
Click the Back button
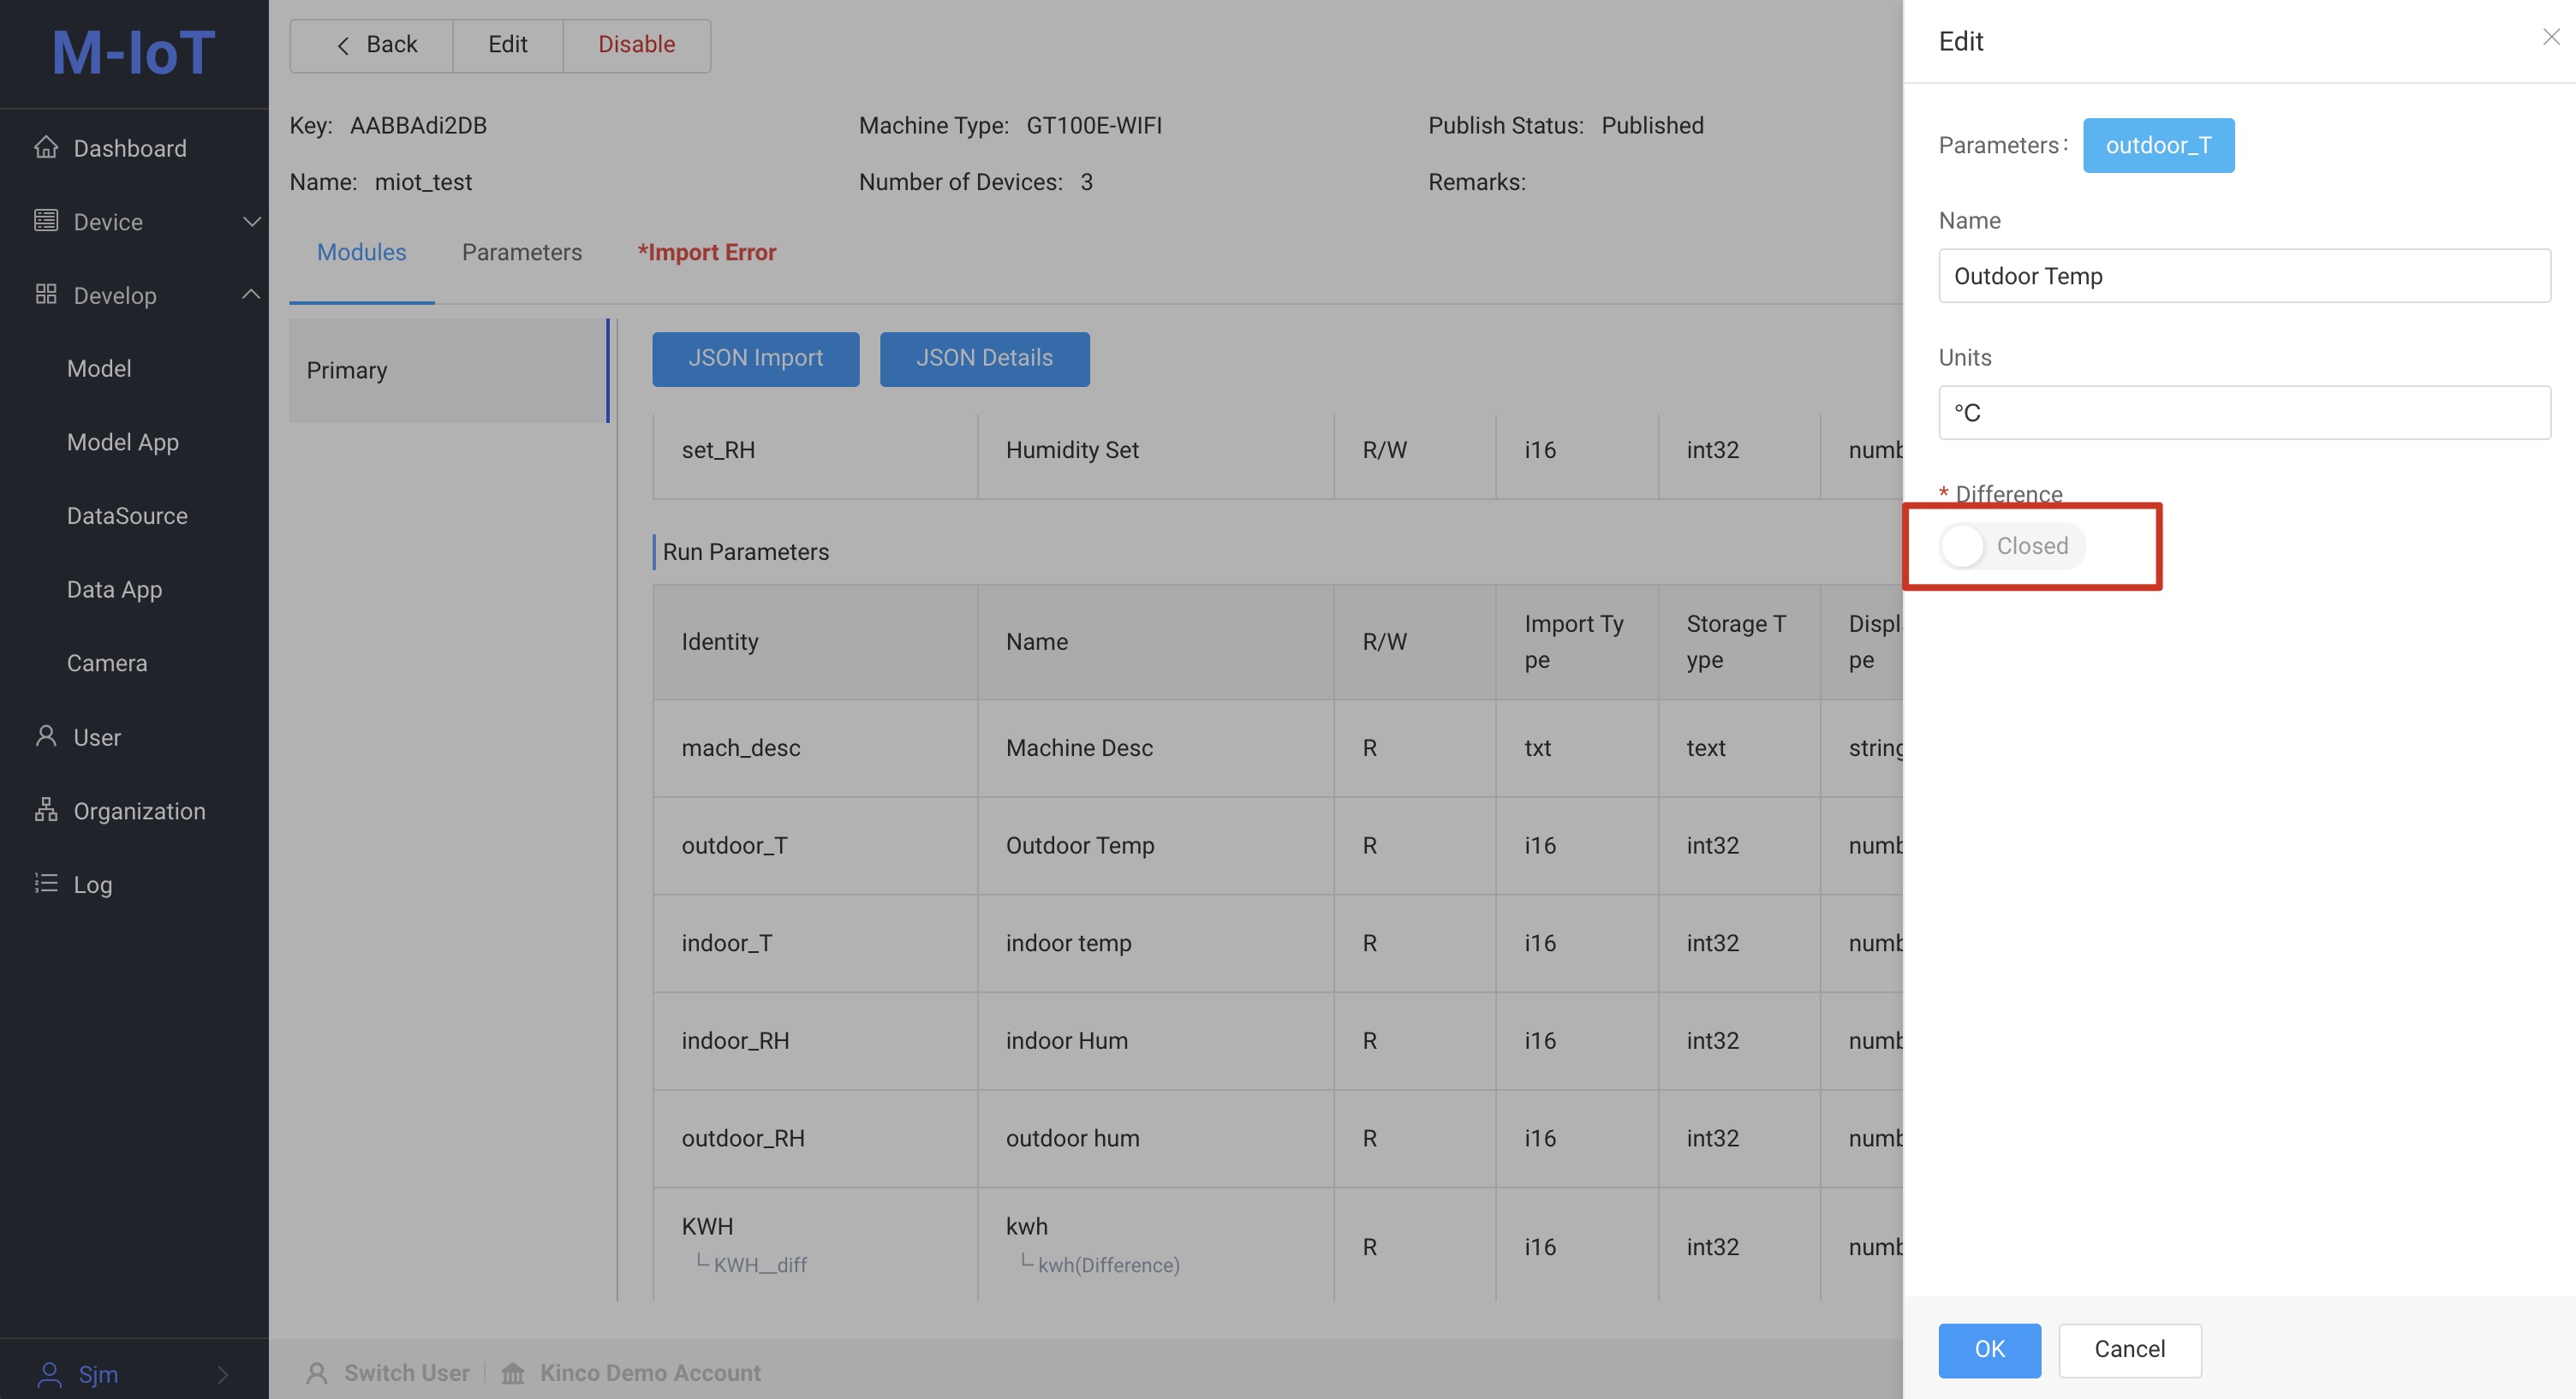click(371, 45)
